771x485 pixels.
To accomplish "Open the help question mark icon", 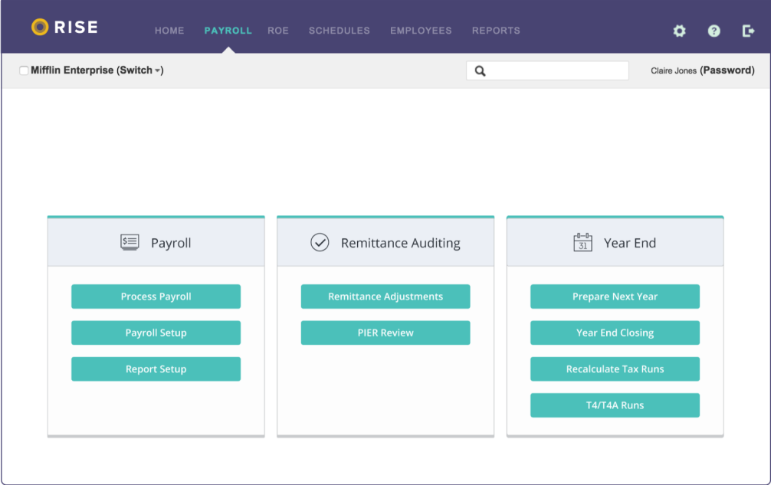I will (714, 31).
